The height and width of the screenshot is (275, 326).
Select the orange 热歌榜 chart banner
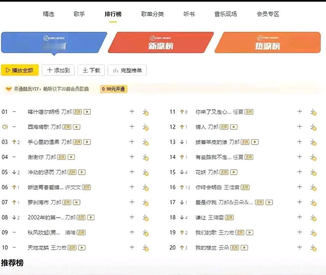click(268, 42)
